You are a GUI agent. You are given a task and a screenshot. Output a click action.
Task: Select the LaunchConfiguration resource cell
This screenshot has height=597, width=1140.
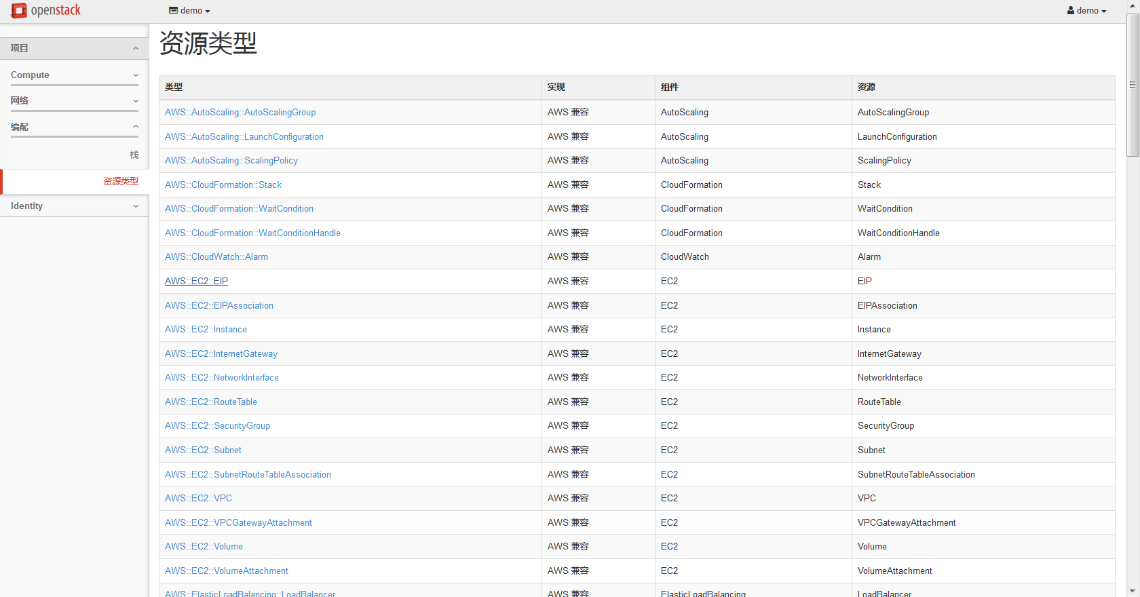click(x=983, y=136)
